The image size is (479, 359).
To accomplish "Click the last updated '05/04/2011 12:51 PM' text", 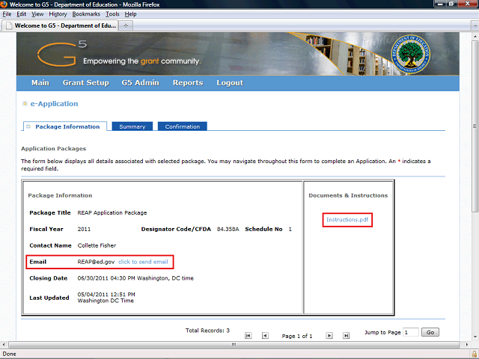I will tap(106, 294).
